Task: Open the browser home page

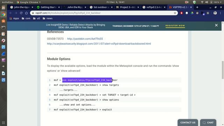Action: (x=27, y=13)
